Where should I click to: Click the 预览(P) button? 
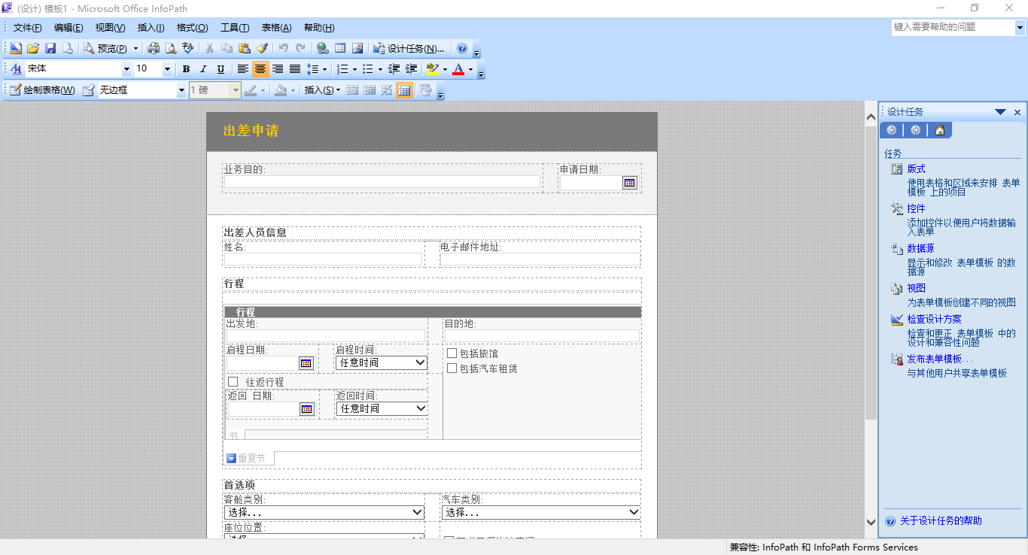[x=106, y=48]
